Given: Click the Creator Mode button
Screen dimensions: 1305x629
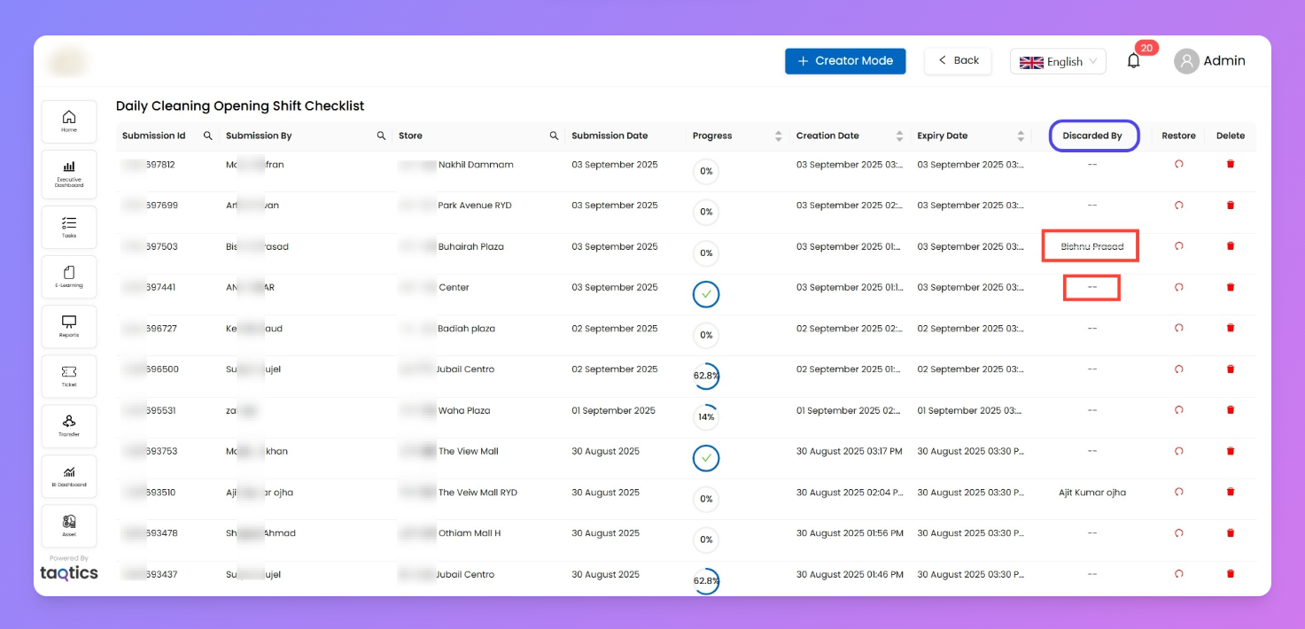Looking at the screenshot, I should coord(845,61).
